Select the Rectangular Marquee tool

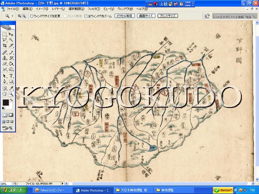5,34
